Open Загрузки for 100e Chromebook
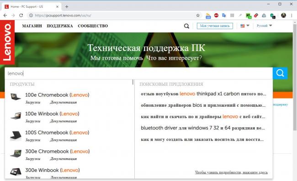 (x=33, y=103)
